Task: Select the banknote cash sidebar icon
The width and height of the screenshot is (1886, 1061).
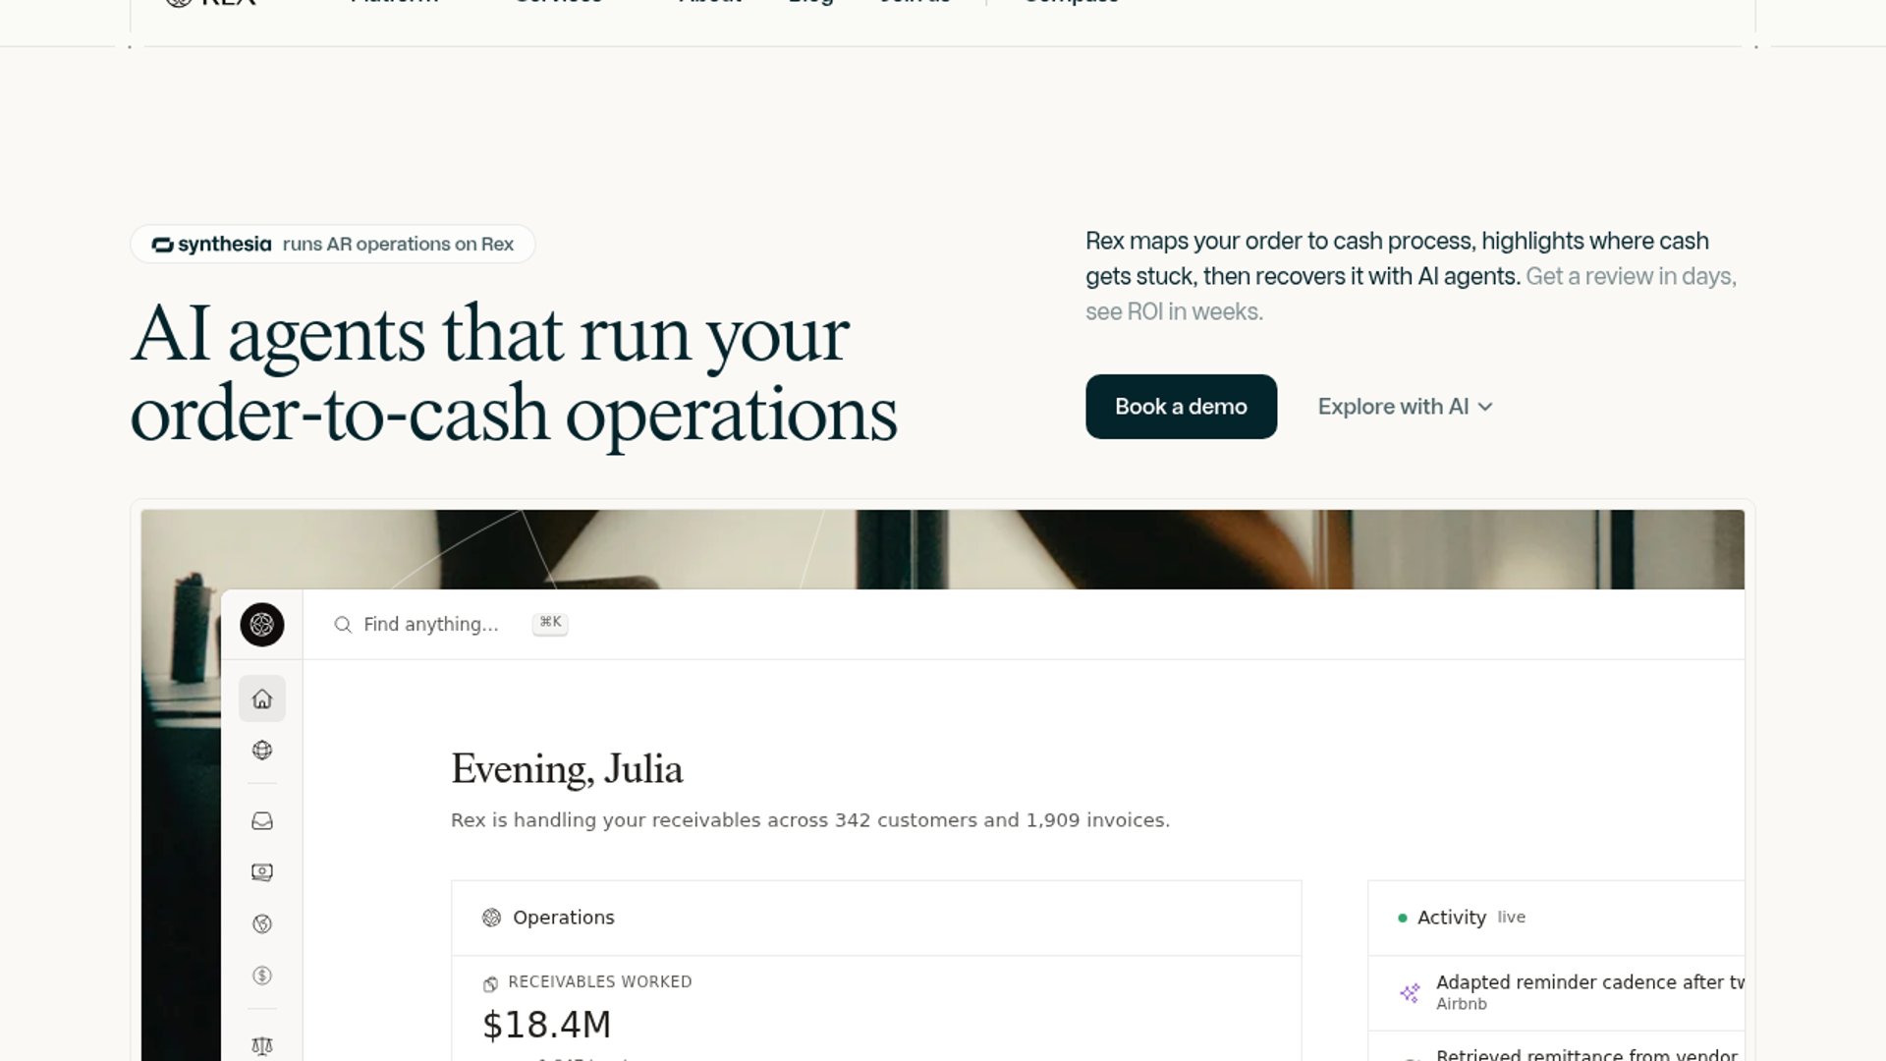Action: [262, 872]
